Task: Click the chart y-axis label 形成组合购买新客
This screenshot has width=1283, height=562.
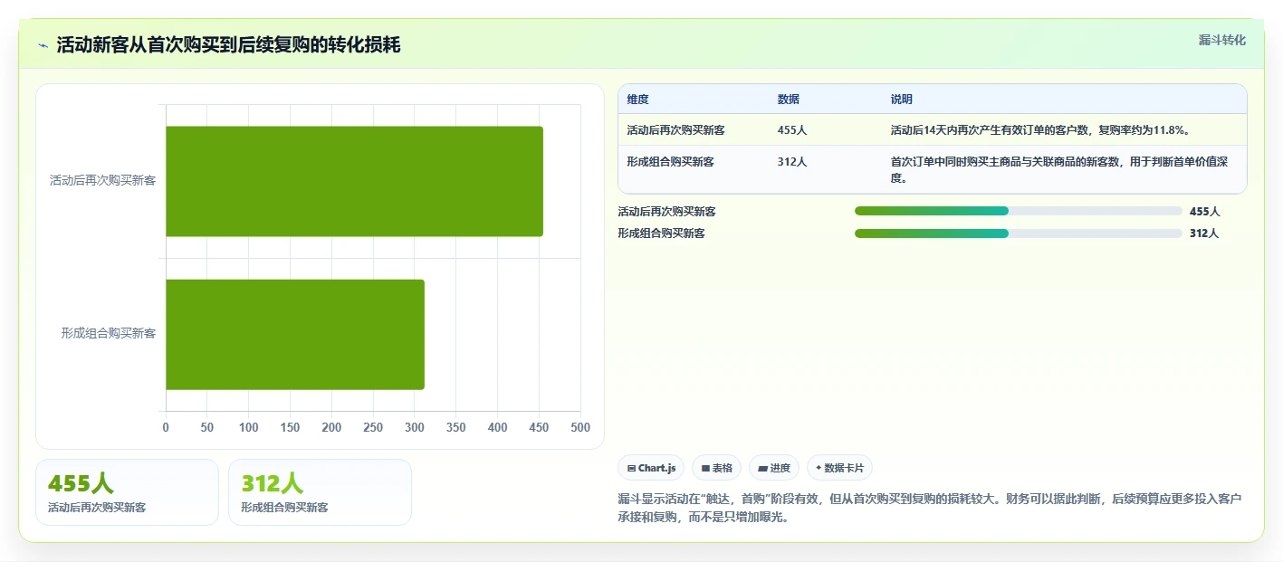Action: tap(109, 333)
